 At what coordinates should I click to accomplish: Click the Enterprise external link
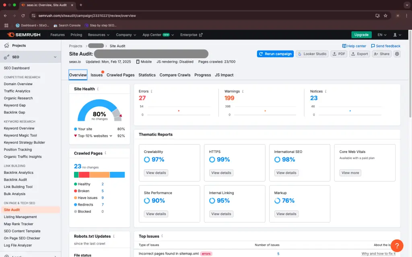point(191,35)
